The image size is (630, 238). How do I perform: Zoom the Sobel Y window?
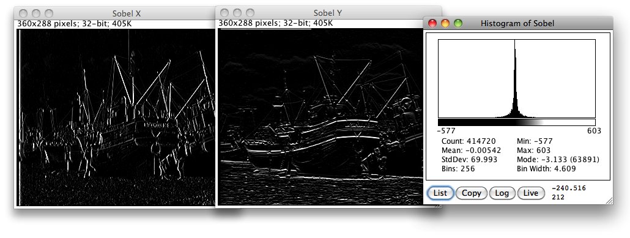(x=250, y=13)
